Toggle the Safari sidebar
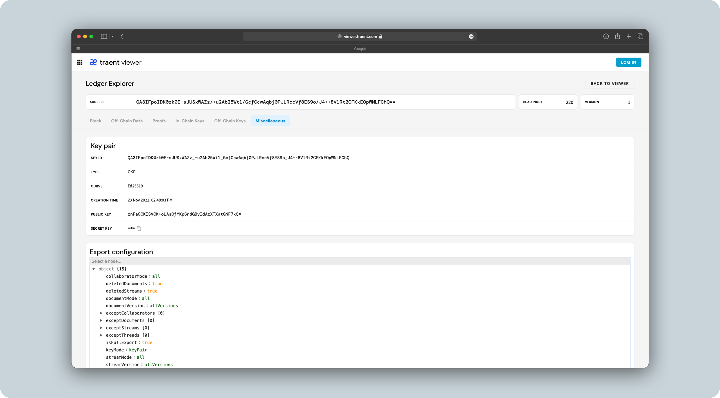720x398 pixels. point(104,36)
